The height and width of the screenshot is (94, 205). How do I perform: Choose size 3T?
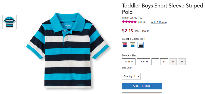tap(164, 62)
